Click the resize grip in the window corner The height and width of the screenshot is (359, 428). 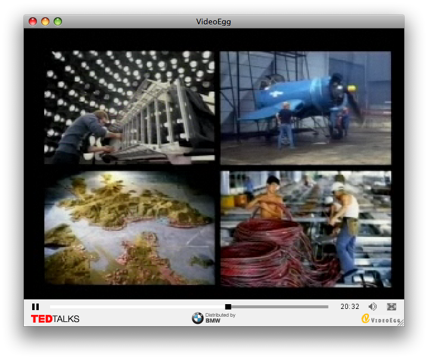[401, 323]
